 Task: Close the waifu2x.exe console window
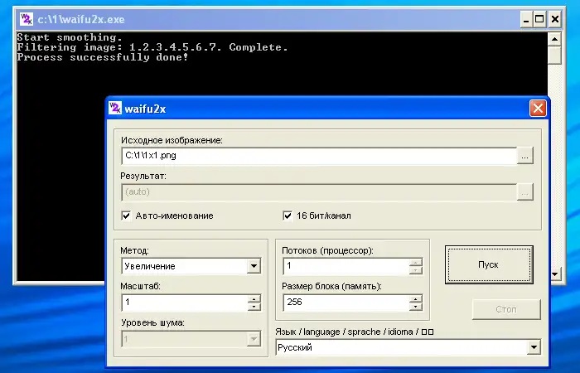coord(554,19)
